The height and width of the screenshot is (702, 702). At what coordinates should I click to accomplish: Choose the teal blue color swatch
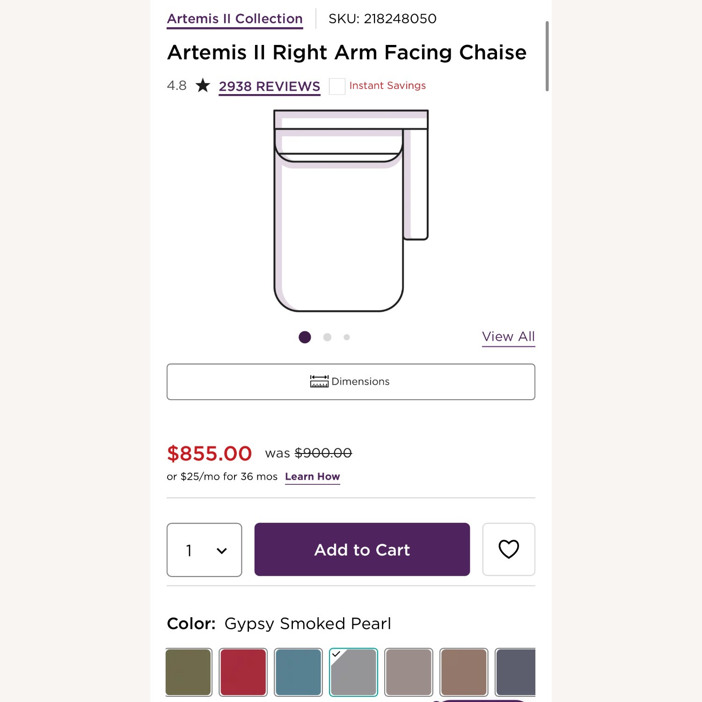click(x=298, y=672)
